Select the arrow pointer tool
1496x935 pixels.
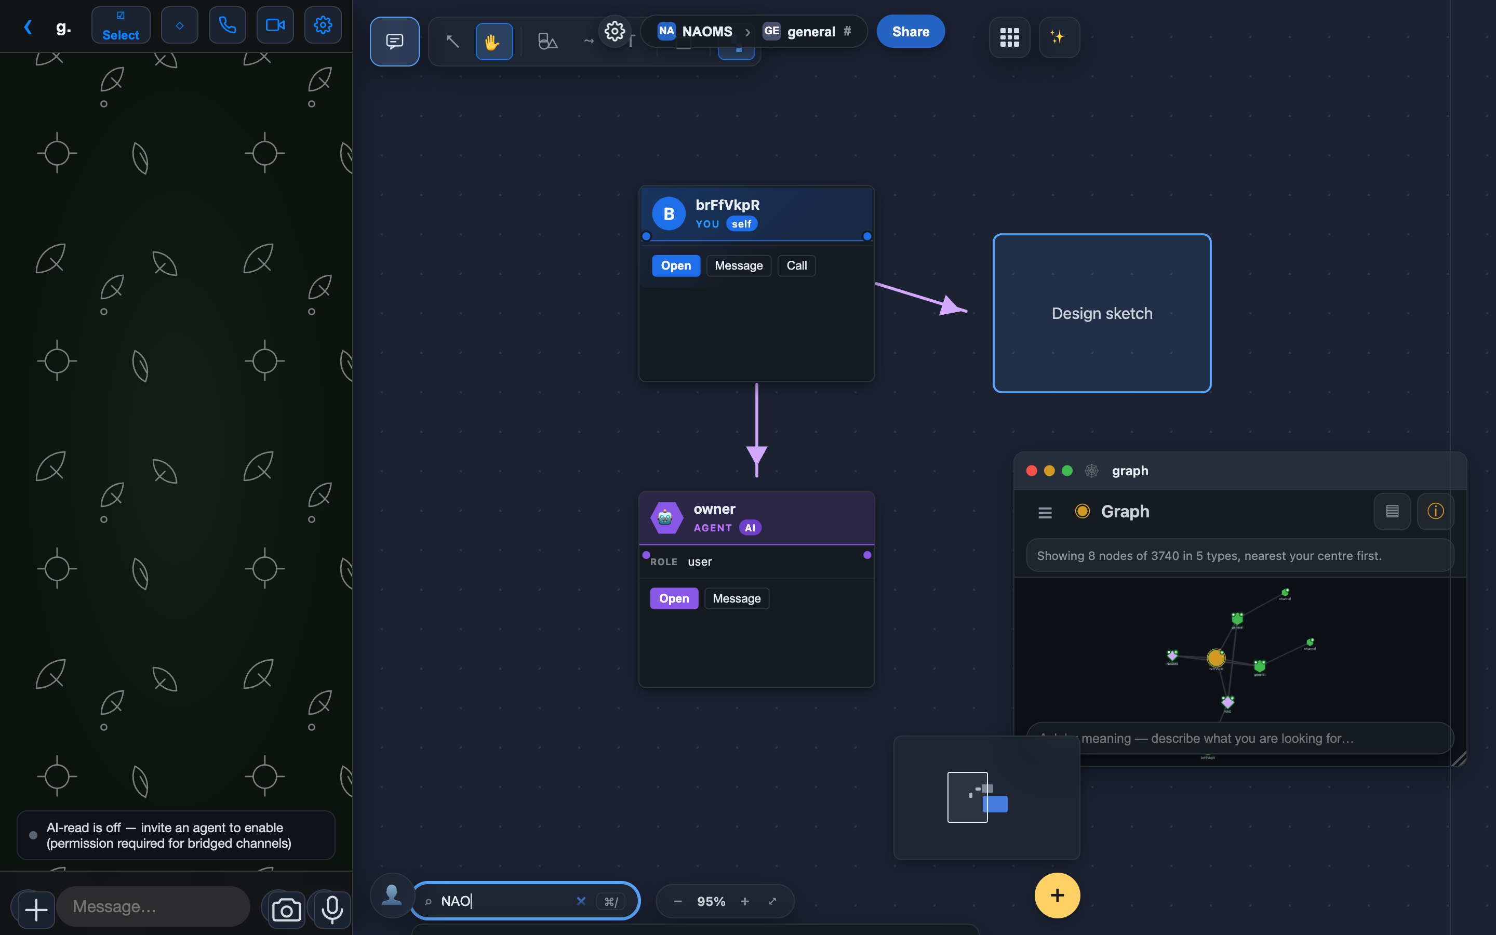[452, 42]
